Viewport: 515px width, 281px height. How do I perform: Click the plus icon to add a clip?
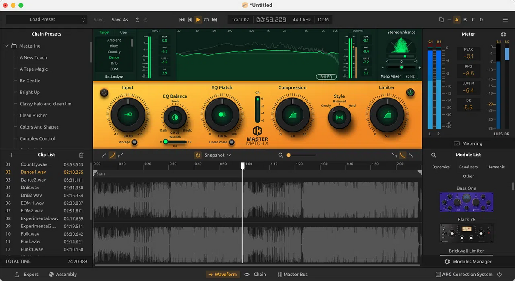click(12, 155)
